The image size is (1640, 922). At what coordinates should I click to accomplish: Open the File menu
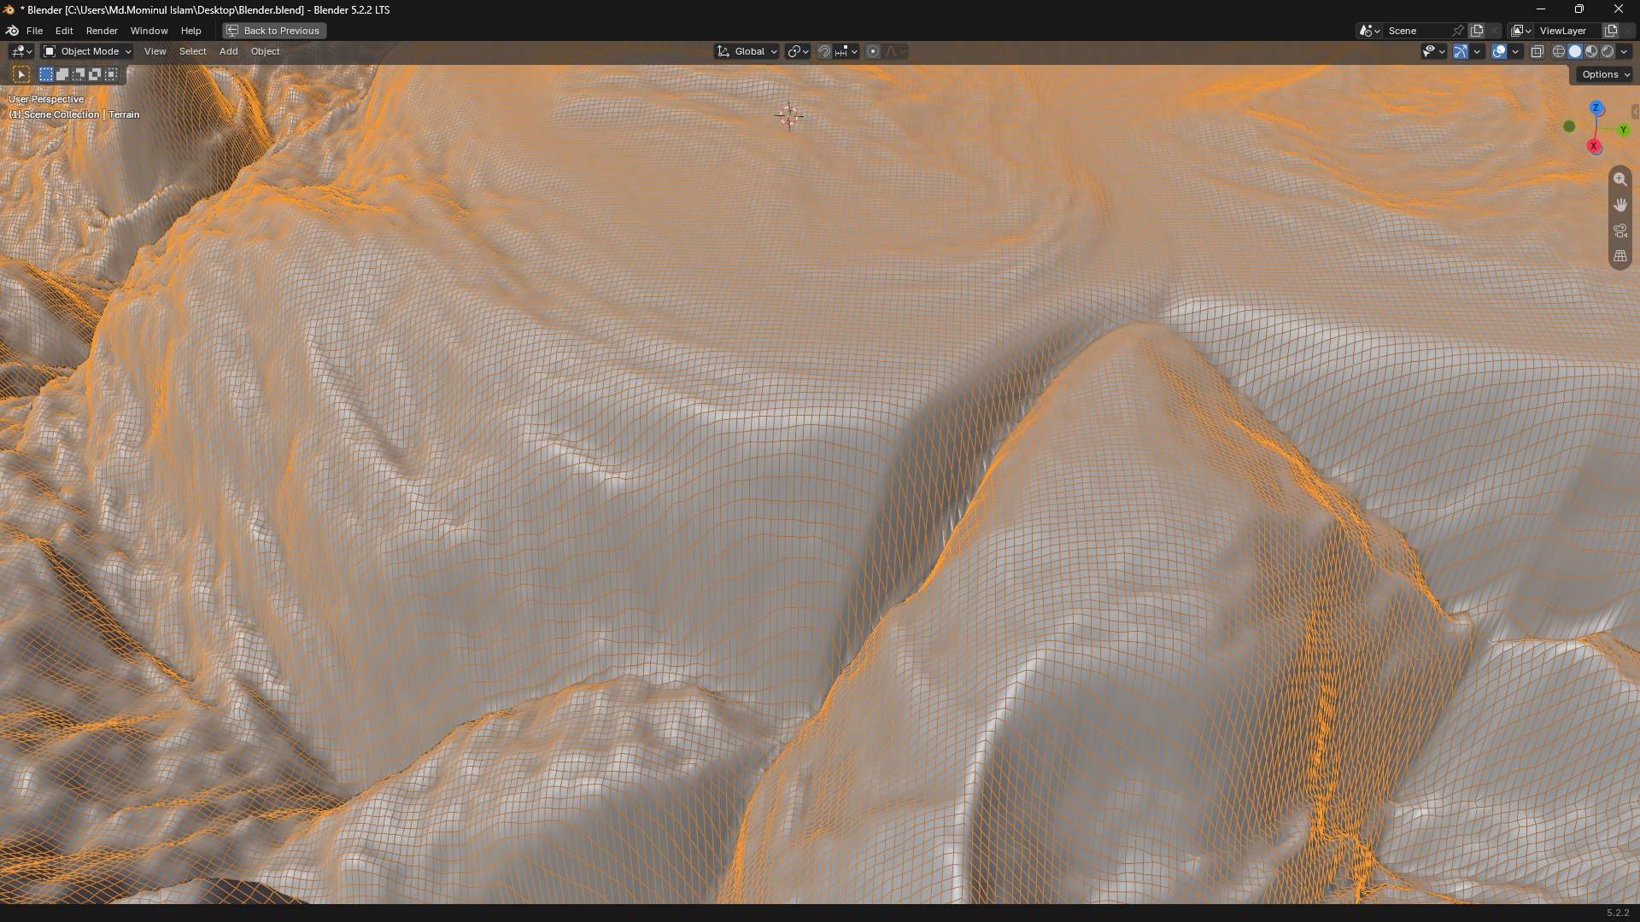[x=34, y=31]
